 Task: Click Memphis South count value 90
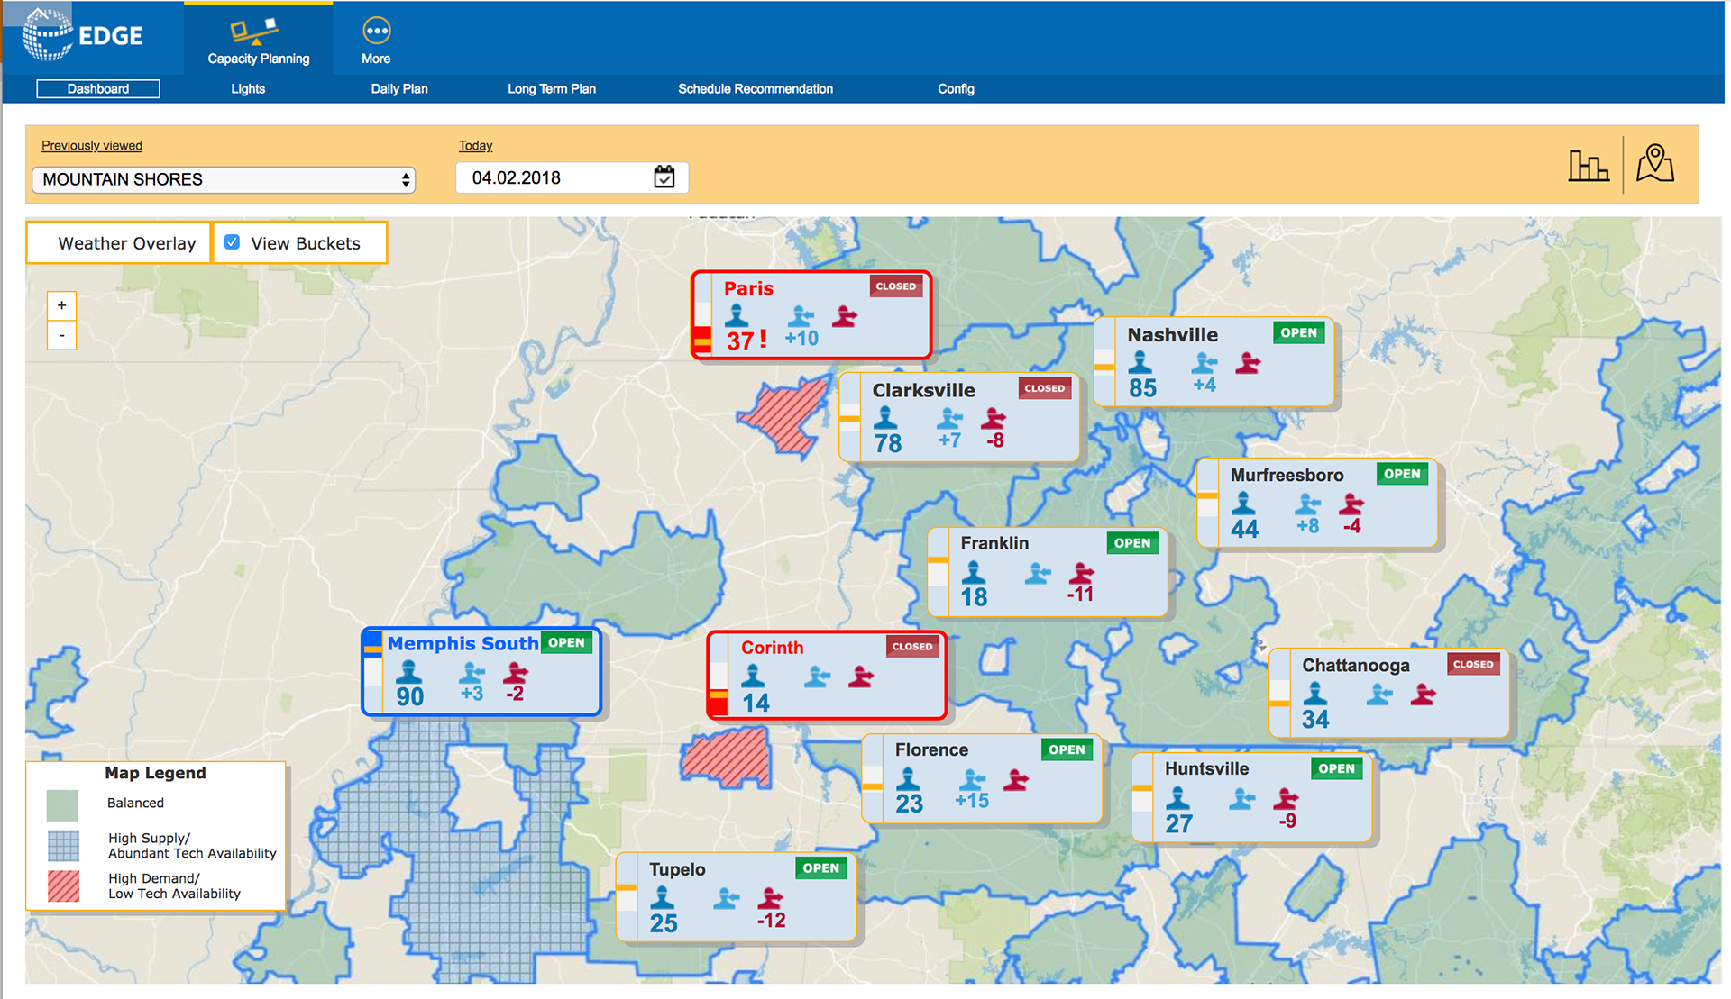coord(409,697)
